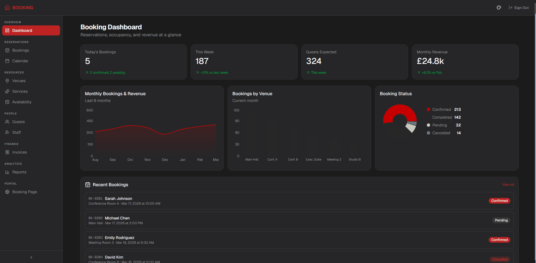The height and width of the screenshot is (263, 536).
Task: Open booking BK-9203 Emily Rodriguez row
Action: point(299,240)
